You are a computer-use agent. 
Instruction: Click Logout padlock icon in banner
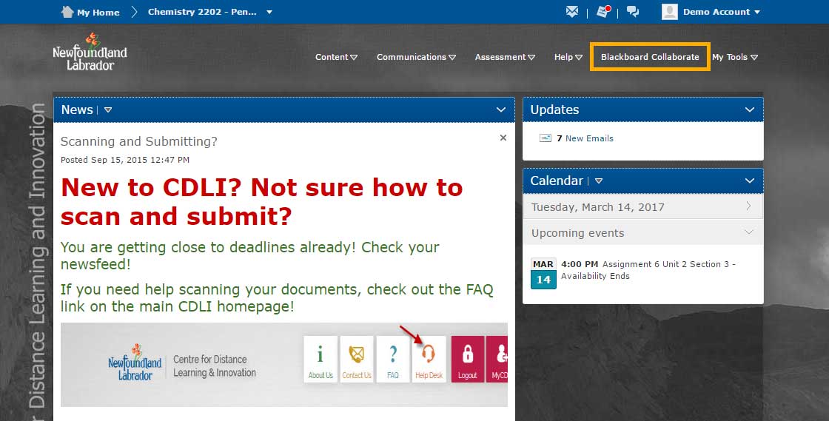467,359
